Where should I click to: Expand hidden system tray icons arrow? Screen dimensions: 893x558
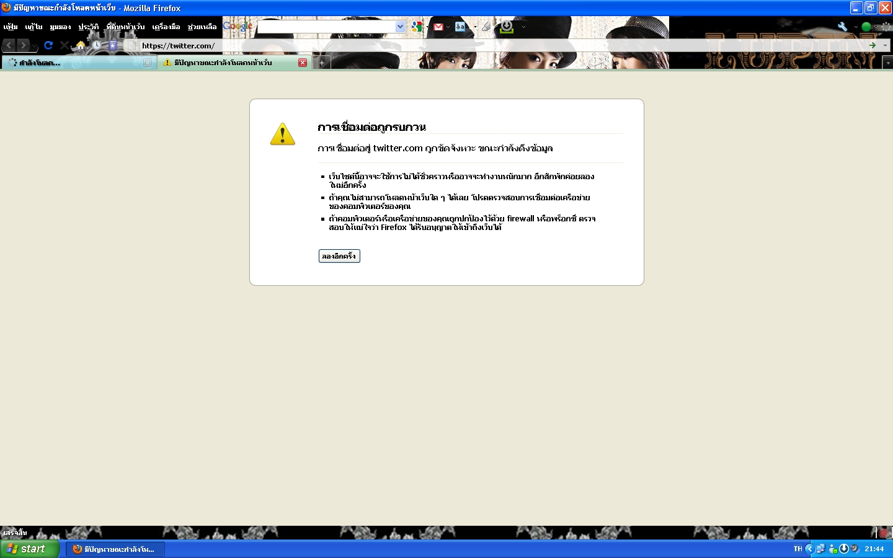coord(809,549)
